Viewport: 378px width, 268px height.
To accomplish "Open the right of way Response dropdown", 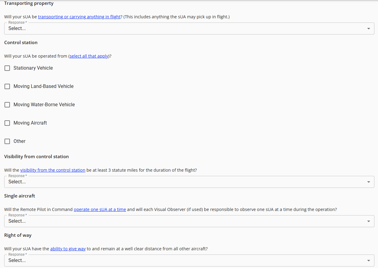I will pyautogui.click(x=189, y=260).
